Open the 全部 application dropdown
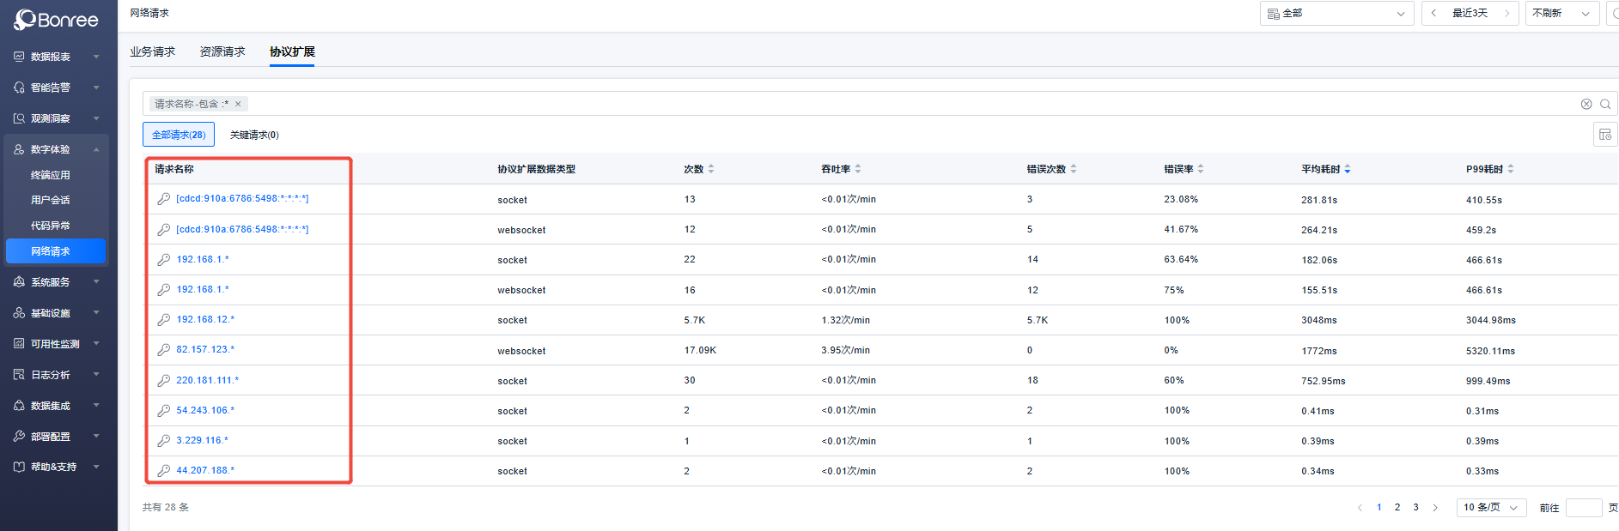This screenshot has width=1619, height=531. coord(1336,14)
